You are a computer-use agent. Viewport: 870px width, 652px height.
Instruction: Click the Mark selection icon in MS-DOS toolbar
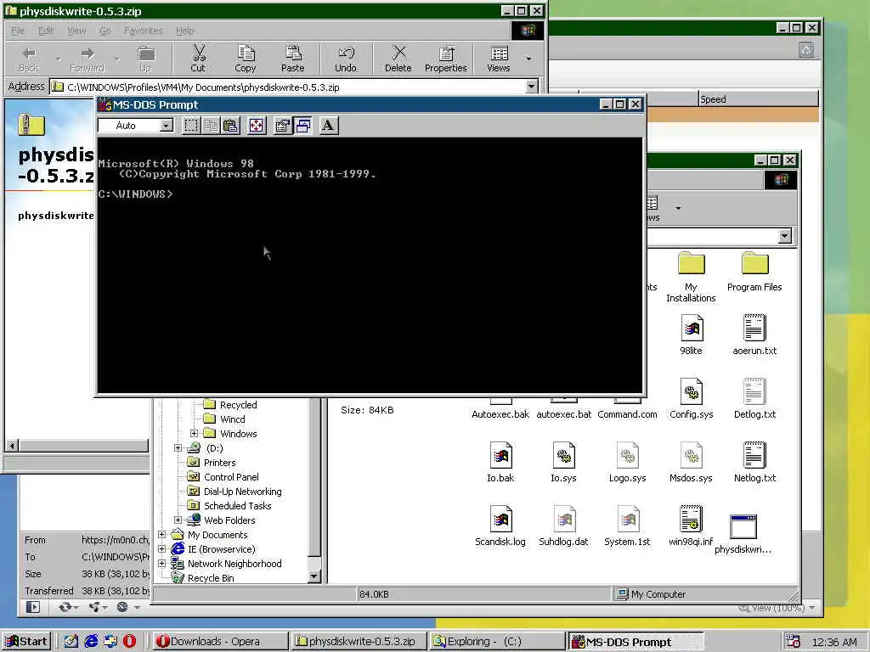(191, 126)
